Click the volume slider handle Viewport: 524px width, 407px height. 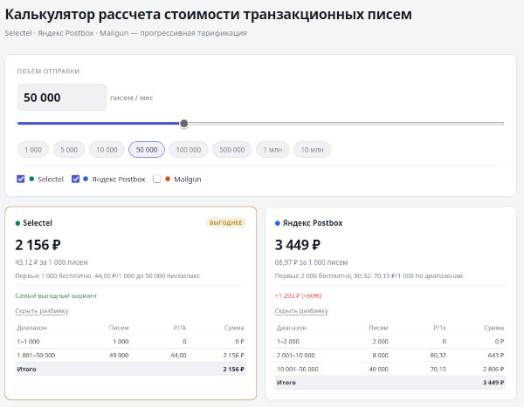[183, 124]
